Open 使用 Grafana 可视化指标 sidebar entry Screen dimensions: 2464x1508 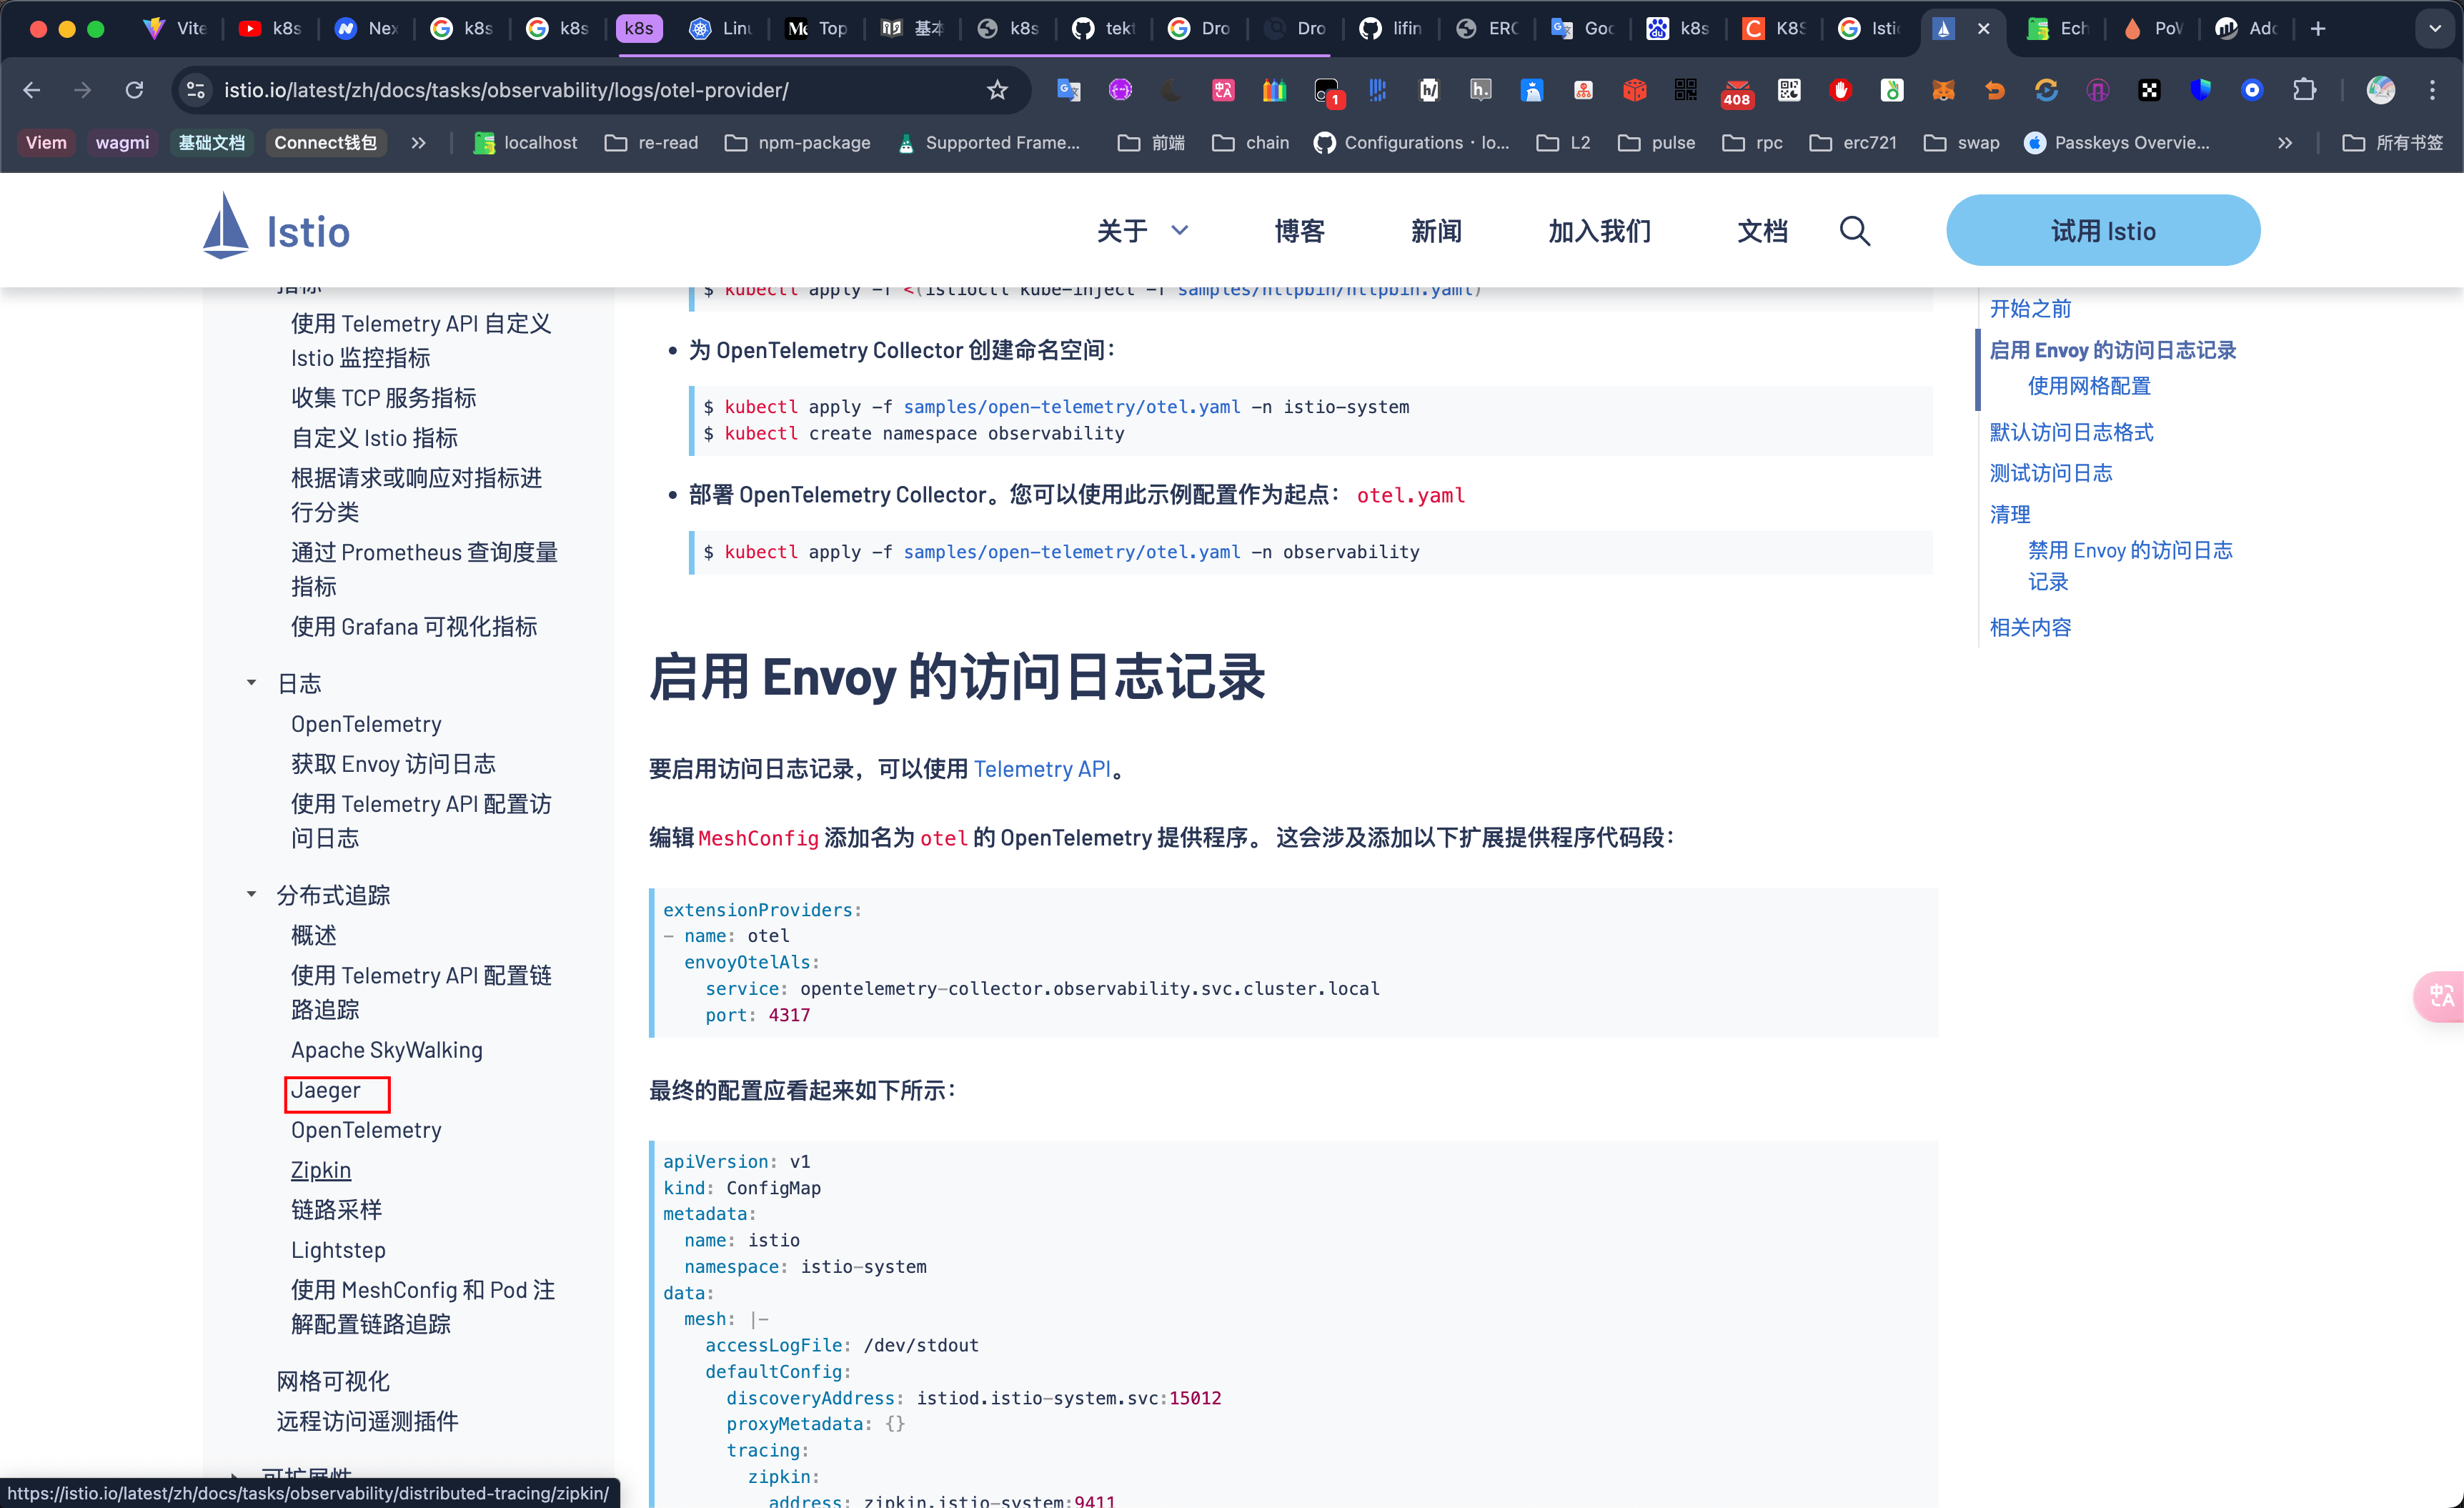tap(414, 626)
